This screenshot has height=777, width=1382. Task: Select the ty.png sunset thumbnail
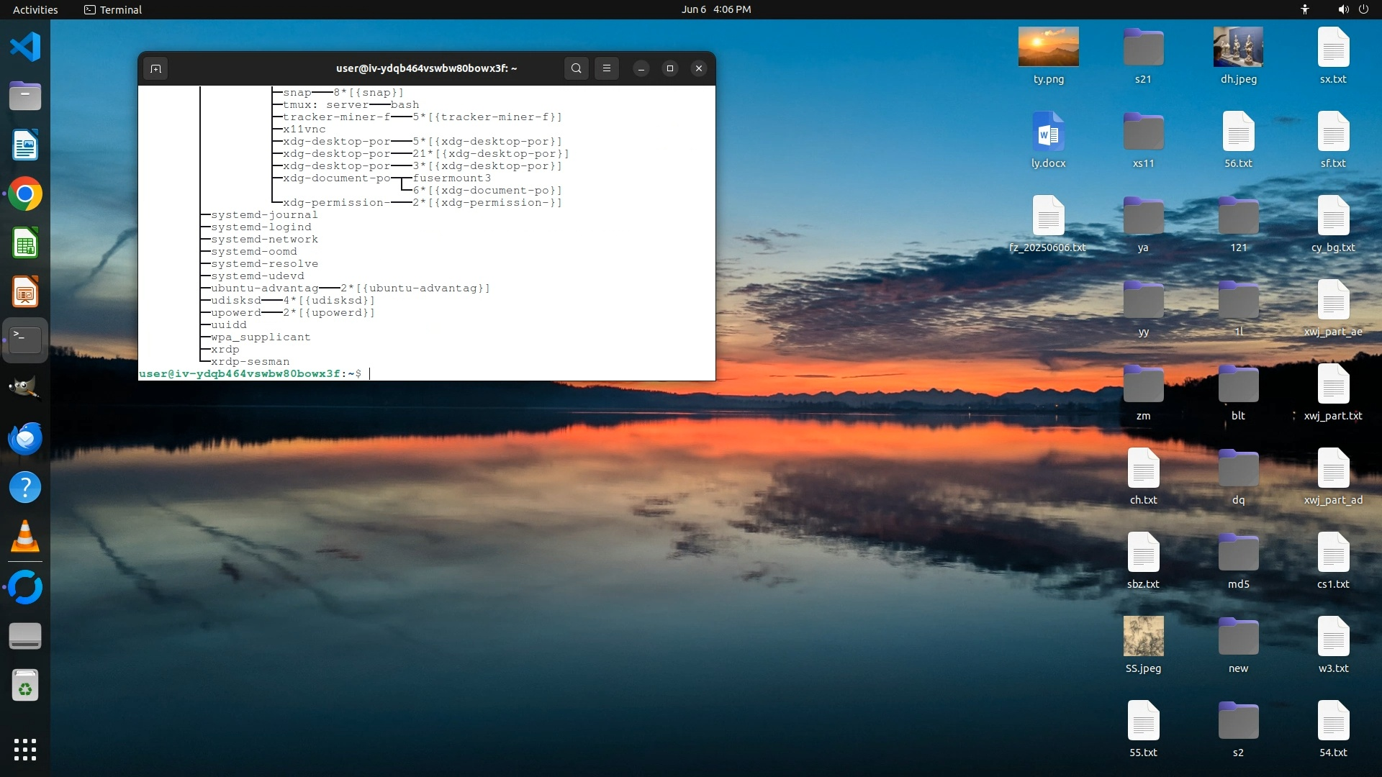[1048, 47]
